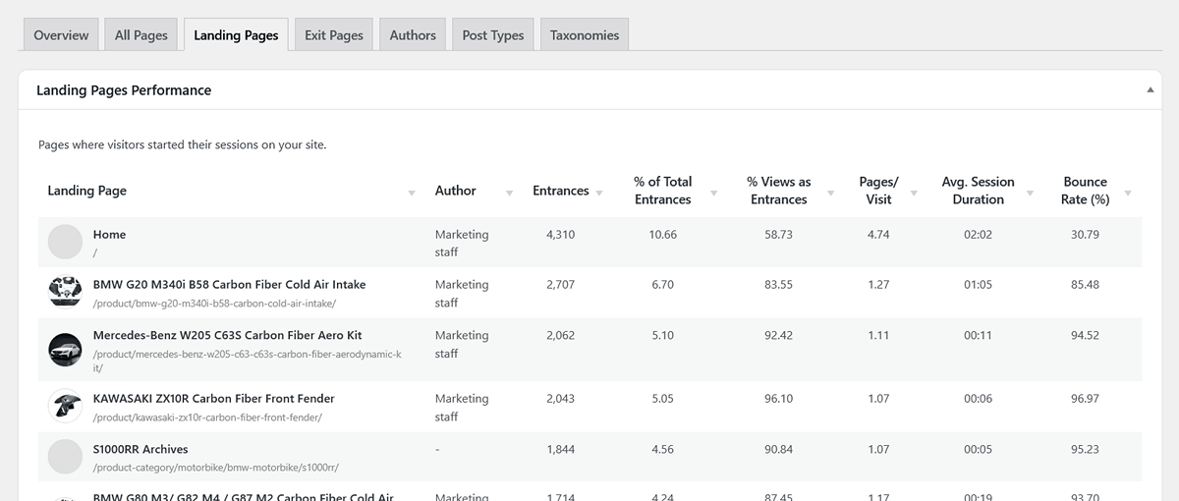The height and width of the screenshot is (501, 1179).
Task: Collapse the Landing Pages Performance panel
Action: (x=1150, y=89)
